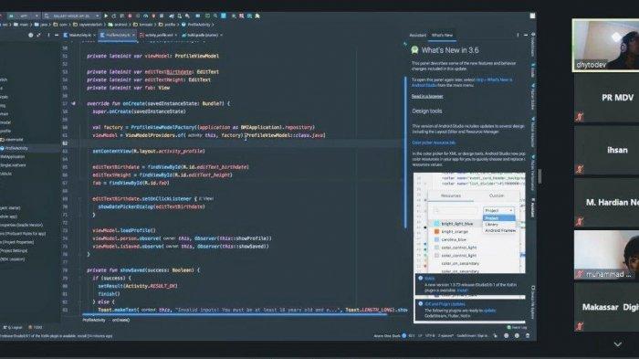Open Assistant panel options (three dots)
The height and width of the screenshot is (359, 639).
click(518, 35)
